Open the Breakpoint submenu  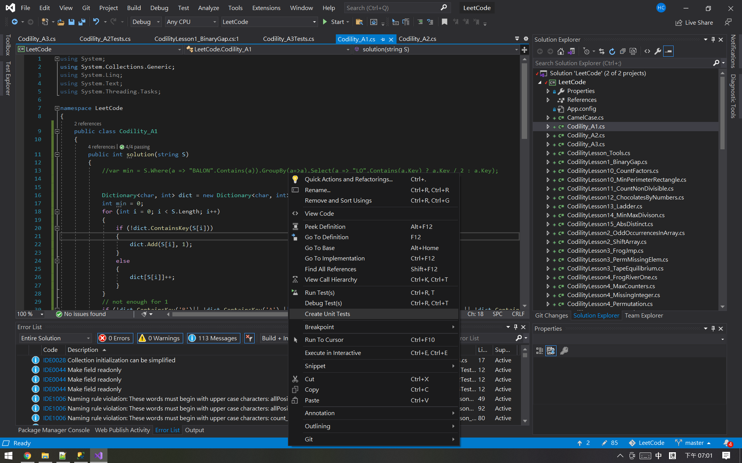pyautogui.click(x=374, y=327)
